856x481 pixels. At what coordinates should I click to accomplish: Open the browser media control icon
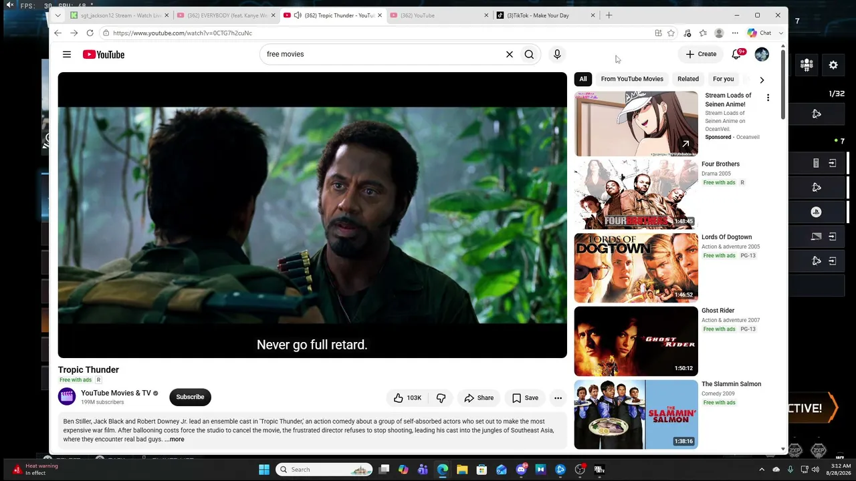coord(687,33)
